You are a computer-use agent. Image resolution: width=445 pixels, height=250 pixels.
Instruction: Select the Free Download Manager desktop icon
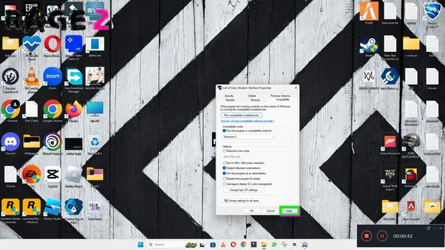coord(74,76)
